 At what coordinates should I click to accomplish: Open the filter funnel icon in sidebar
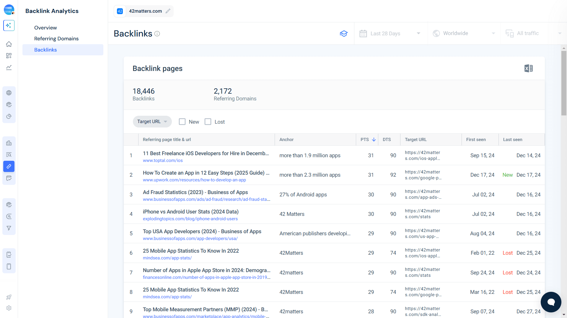[9, 228]
